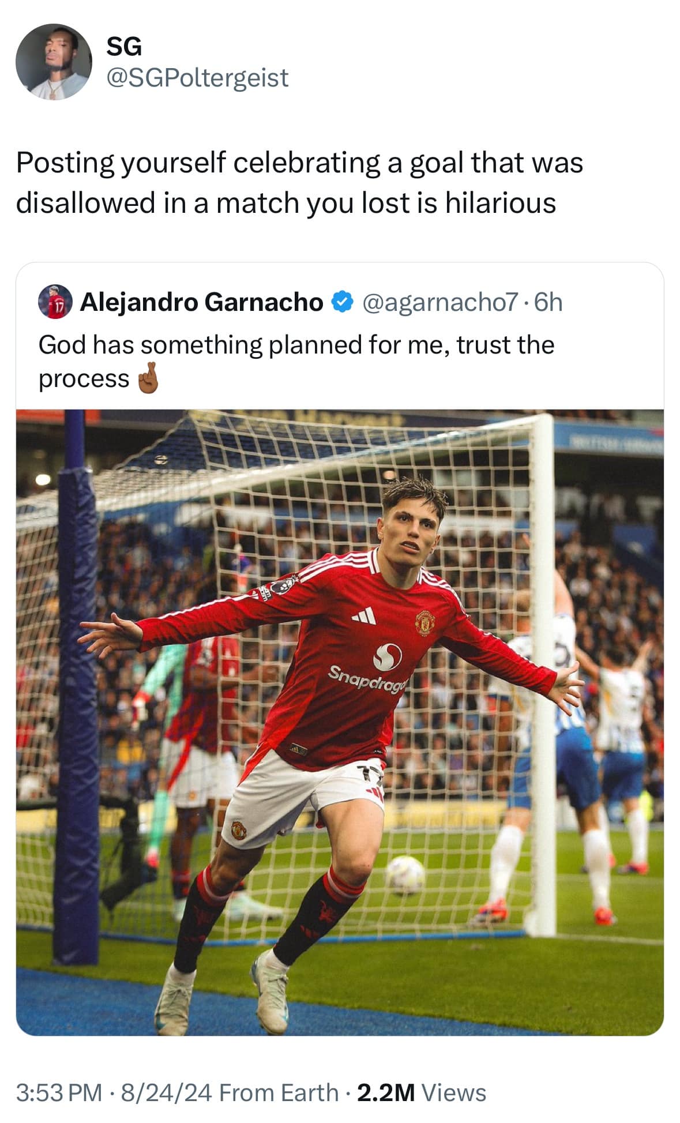Click the Adidas logo on the red shirt
The image size is (680, 1123).
pyautogui.click(x=365, y=616)
